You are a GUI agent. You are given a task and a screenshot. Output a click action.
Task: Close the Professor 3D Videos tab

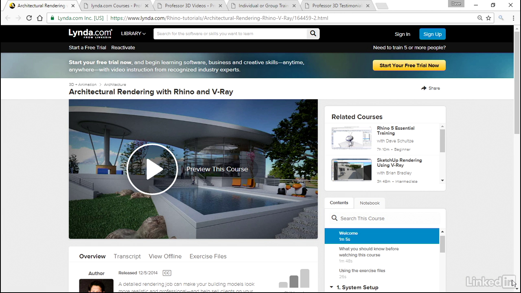[220, 6]
